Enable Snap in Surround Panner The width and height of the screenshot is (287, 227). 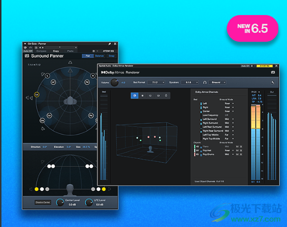[x=112, y=56]
